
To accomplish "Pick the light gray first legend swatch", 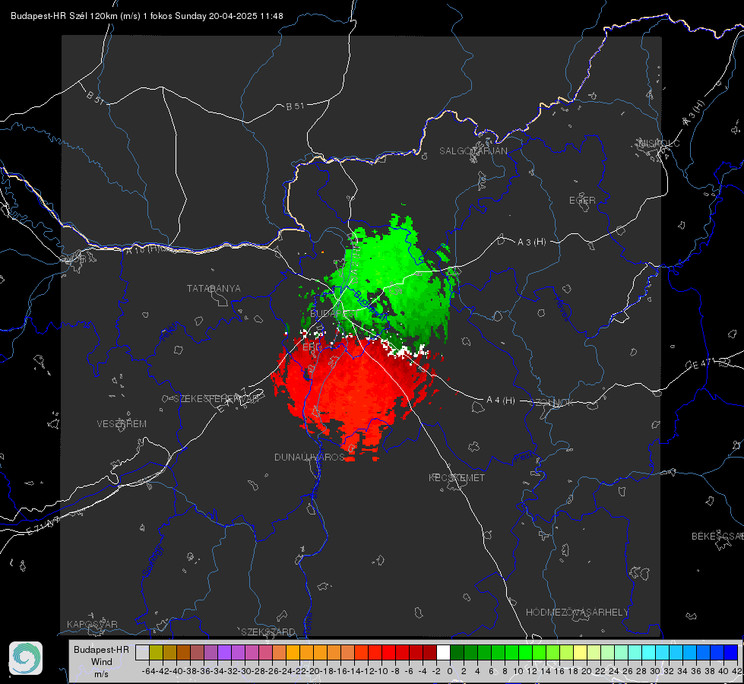I will click(142, 652).
